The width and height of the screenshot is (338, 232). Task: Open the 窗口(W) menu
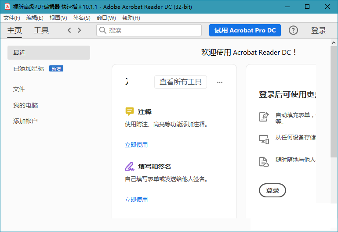click(x=106, y=18)
